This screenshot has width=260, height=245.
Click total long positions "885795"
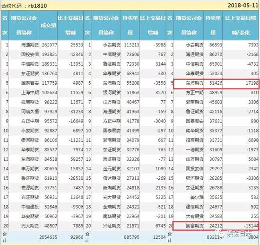132,237
